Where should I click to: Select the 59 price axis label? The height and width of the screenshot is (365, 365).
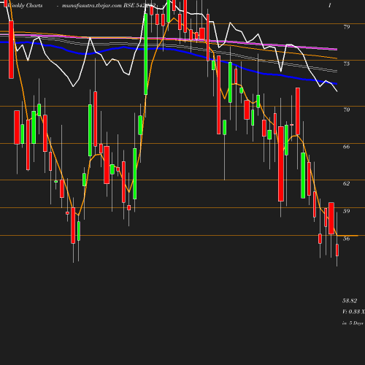click(347, 211)
